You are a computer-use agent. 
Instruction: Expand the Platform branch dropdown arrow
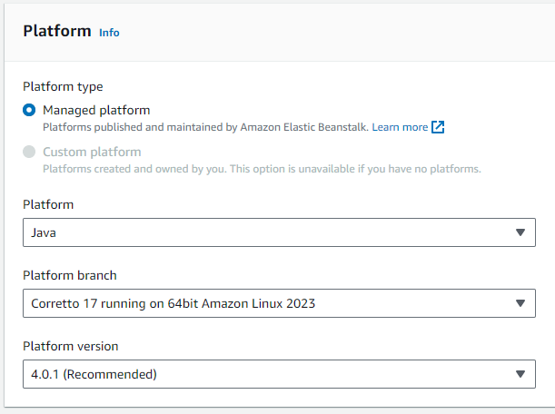tap(520, 303)
